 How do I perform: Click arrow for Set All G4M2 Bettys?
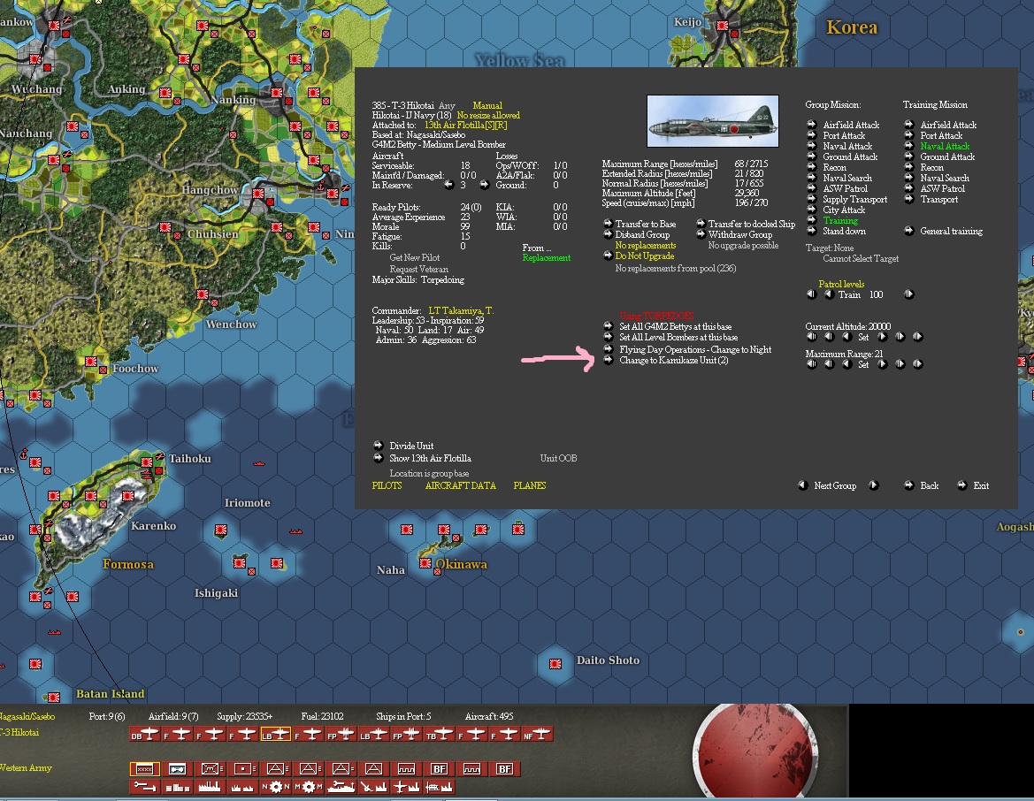tap(608, 325)
